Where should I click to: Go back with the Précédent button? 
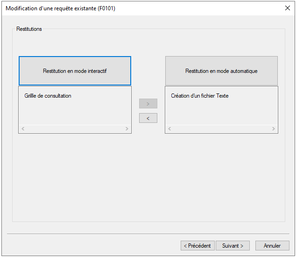pyautogui.click(x=197, y=245)
